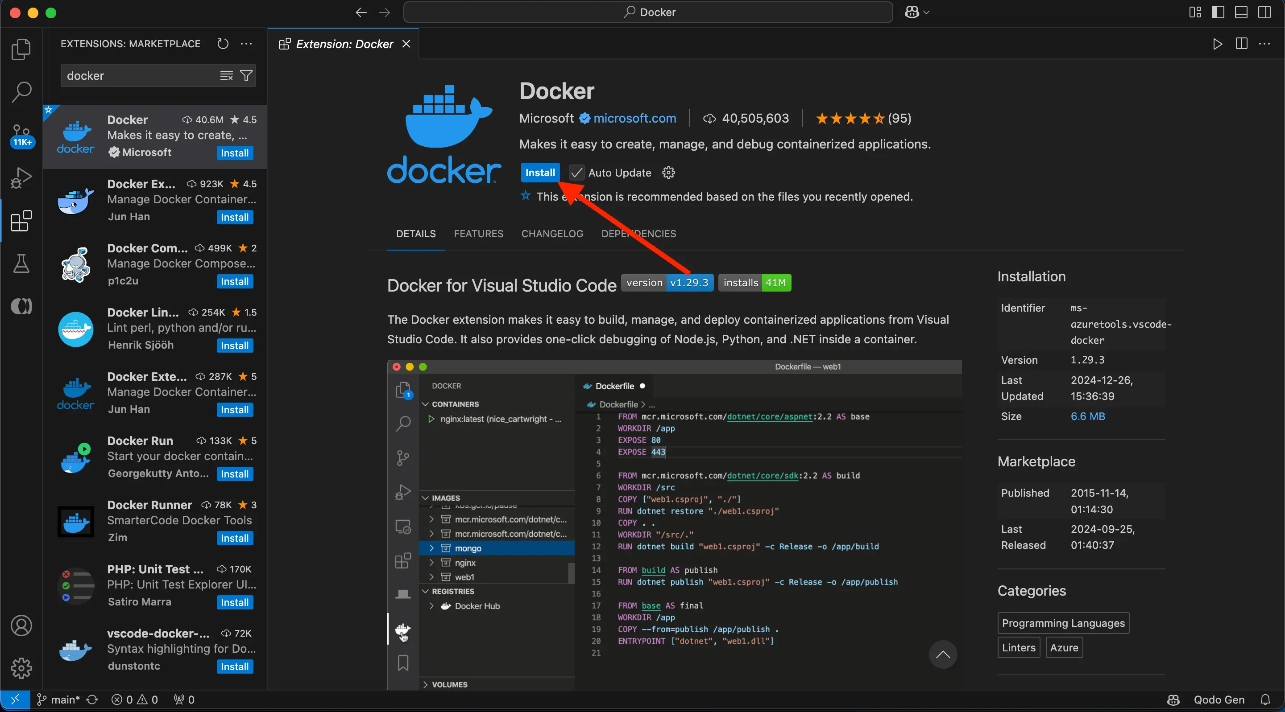Switch to the CHANGELOG tab
This screenshot has height=712, width=1285.
[552, 233]
